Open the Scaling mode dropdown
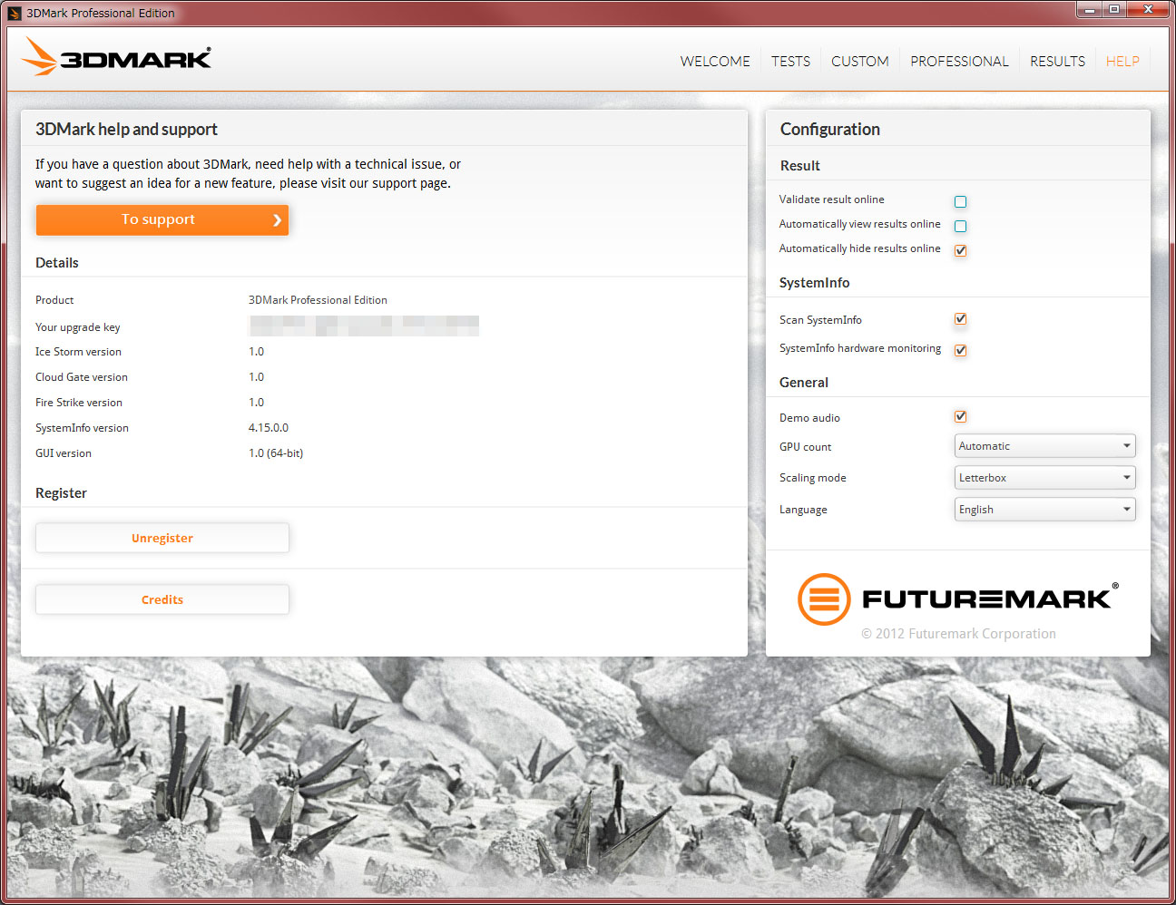Image resolution: width=1176 pixels, height=905 pixels. tap(1044, 478)
